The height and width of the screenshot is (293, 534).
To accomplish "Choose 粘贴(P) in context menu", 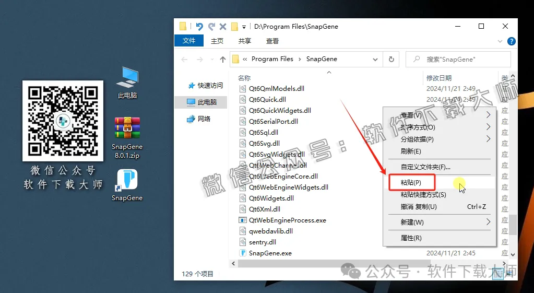I will tap(440, 183).
